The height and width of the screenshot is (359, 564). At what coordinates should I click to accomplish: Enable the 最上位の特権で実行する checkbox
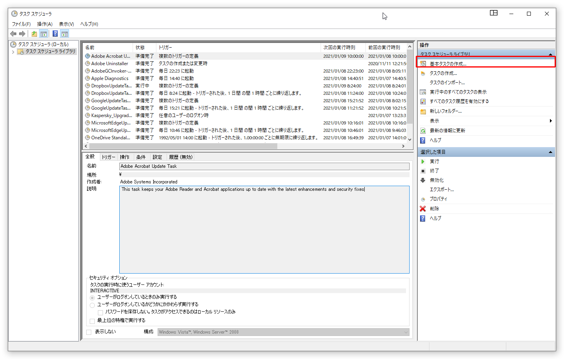pyautogui.click(x=92, y=321)
